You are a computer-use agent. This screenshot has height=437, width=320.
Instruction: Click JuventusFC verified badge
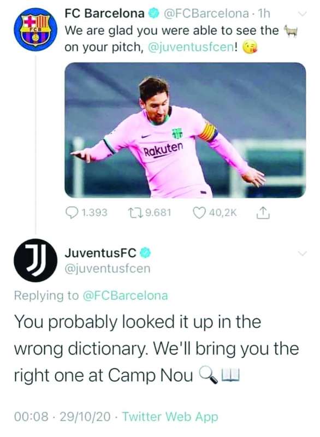point(145,253)
